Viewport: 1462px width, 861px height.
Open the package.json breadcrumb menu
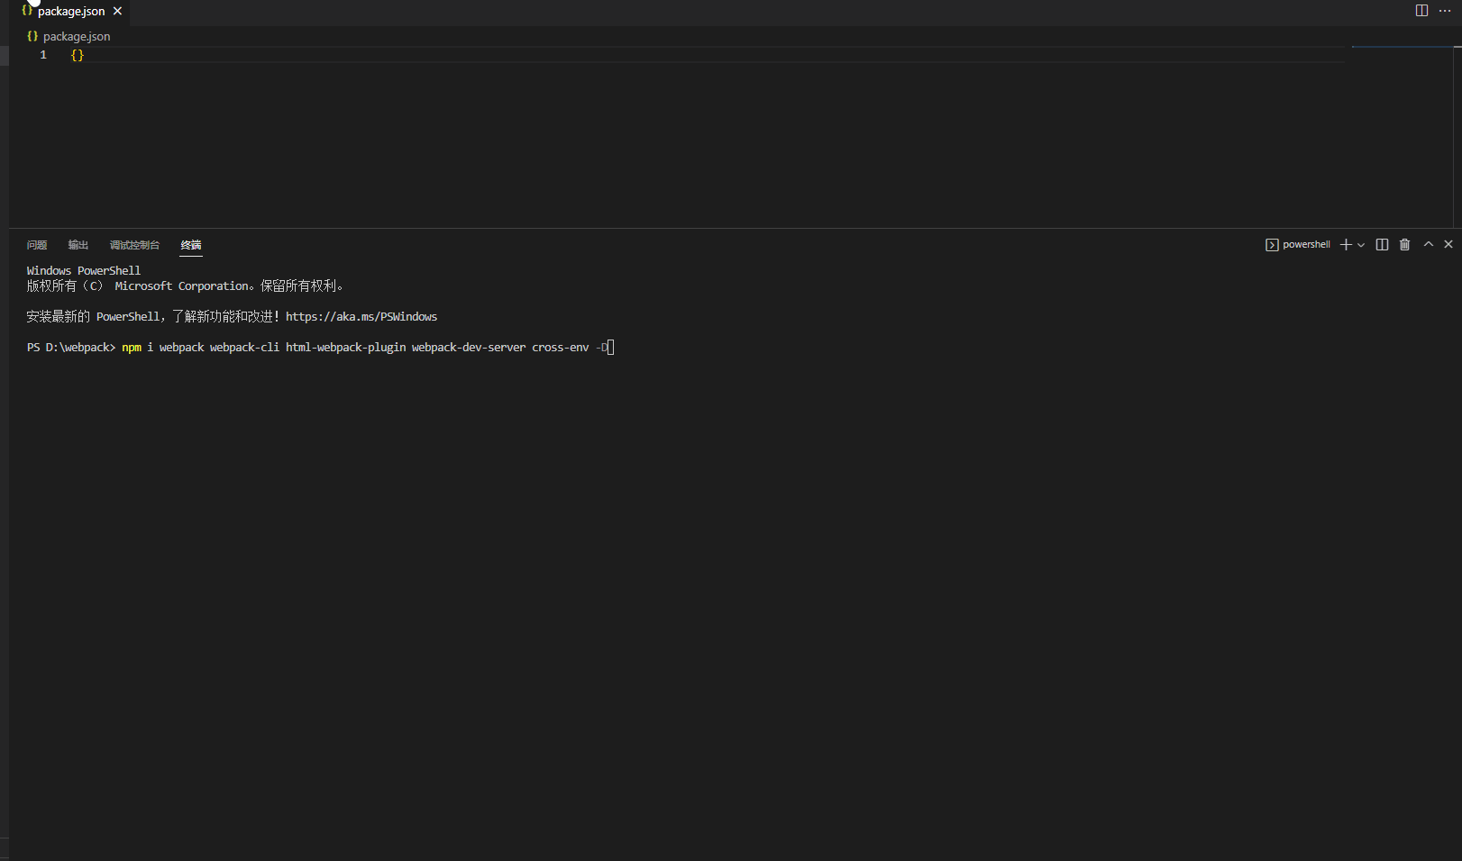77,36
